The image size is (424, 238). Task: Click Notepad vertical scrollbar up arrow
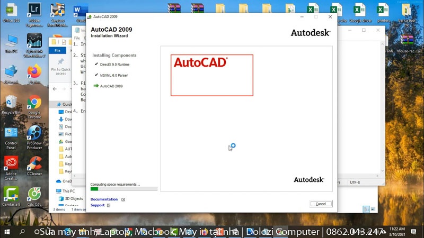tap(382, 44)
